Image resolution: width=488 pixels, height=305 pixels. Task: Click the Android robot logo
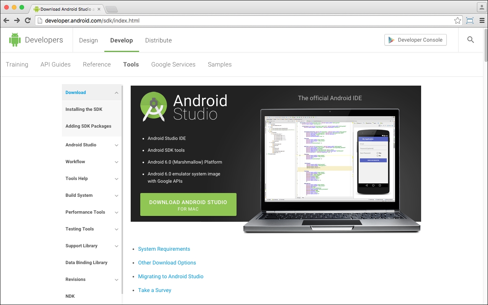click(x=15, y=40)
